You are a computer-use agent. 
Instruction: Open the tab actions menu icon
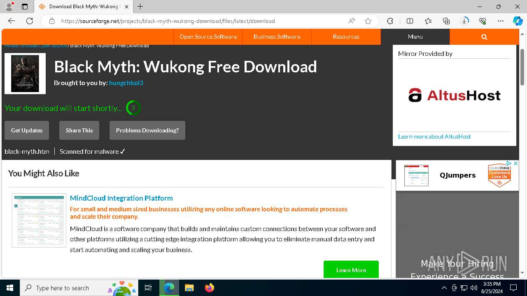click(x=25, y=7)
